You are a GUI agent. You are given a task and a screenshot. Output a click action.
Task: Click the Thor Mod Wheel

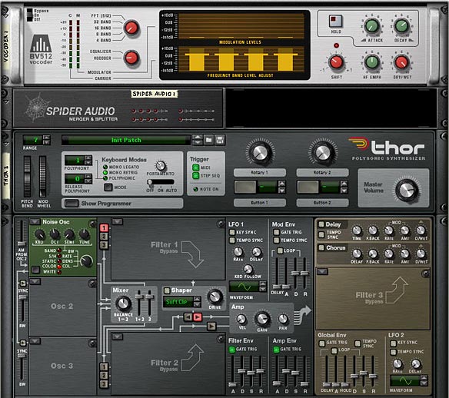tap(42, 177)
